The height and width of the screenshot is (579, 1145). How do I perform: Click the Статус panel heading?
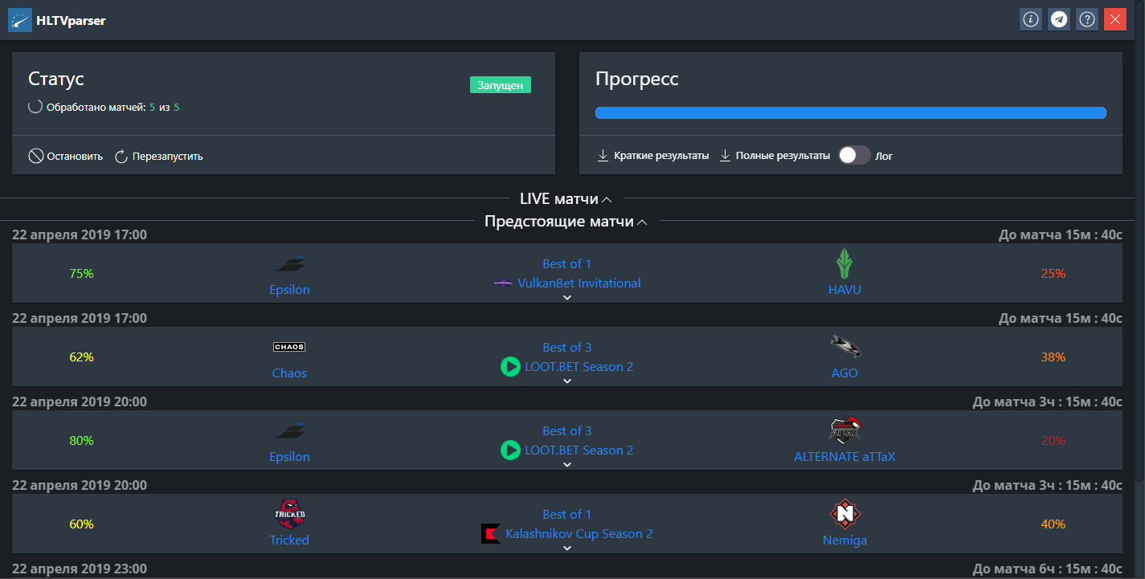point(56,79)
